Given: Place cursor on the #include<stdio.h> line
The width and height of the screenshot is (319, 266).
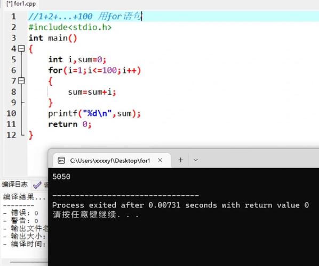Looking at the screenshot, I should [70, 27].
